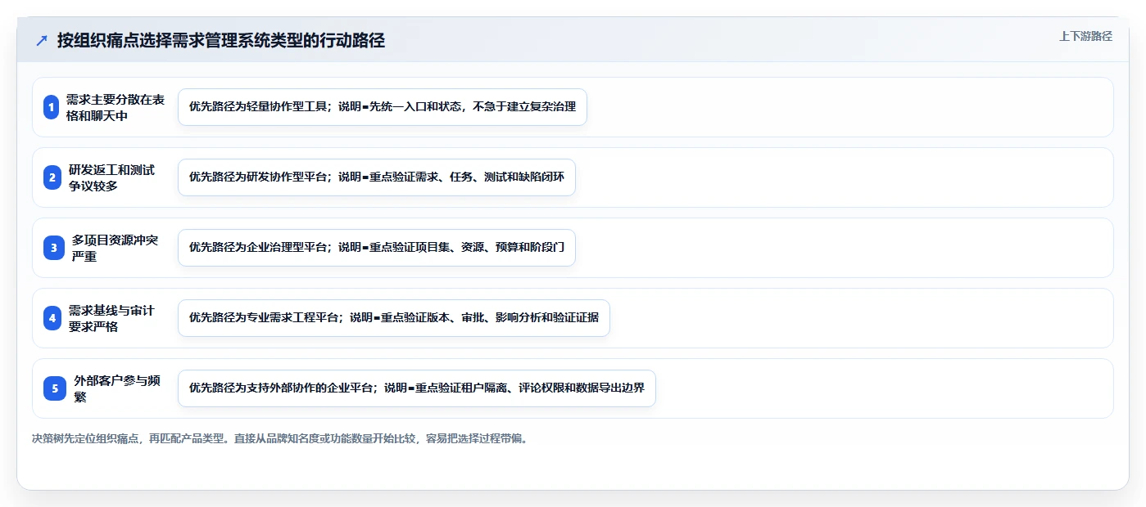Open the 企业治理型平台 path box
1146x507 pixels.
(377, 248)
